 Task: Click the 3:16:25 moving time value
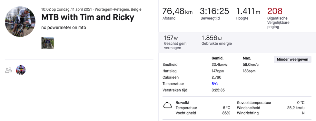214,11
